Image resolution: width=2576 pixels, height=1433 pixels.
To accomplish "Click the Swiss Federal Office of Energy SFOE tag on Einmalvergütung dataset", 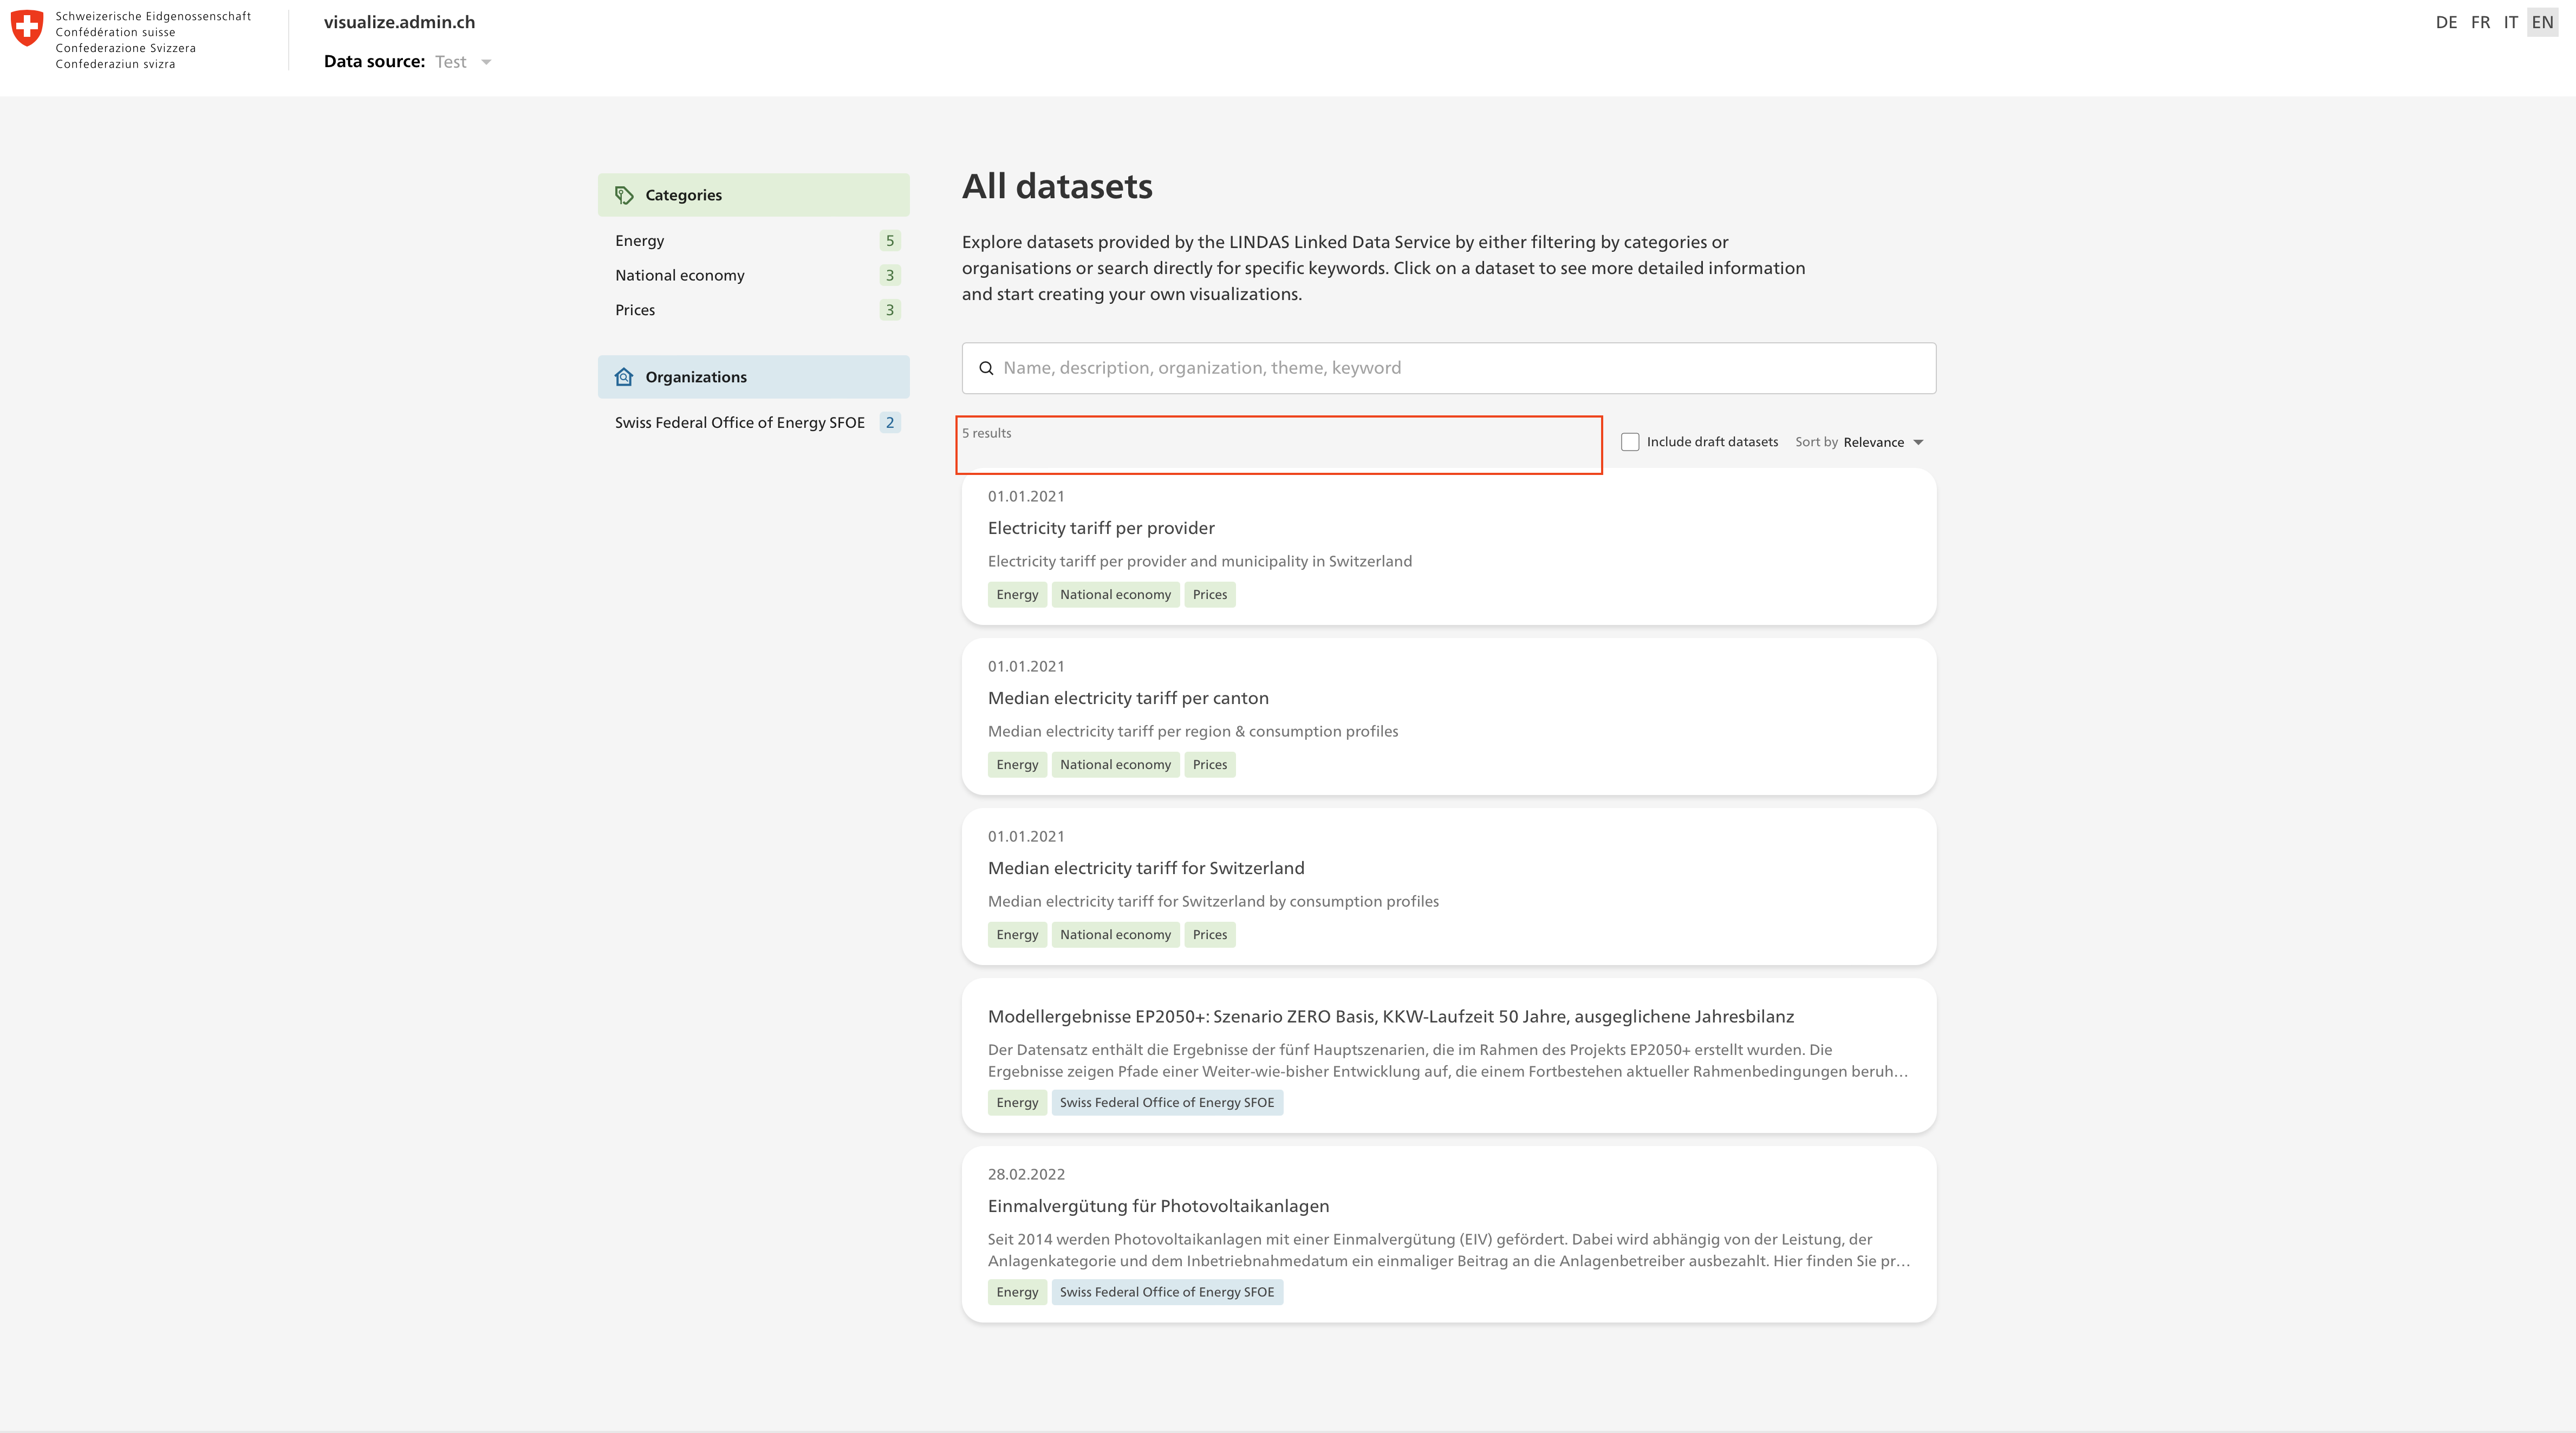I will click(x=1167, y=1291).
